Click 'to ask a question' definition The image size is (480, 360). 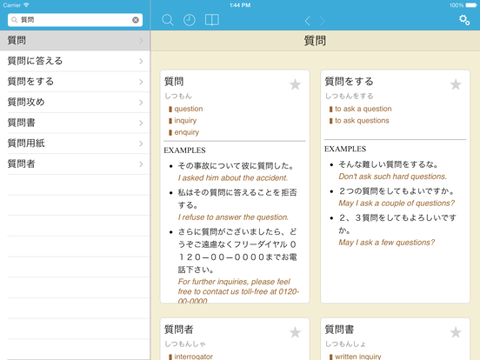pos(363,109)
